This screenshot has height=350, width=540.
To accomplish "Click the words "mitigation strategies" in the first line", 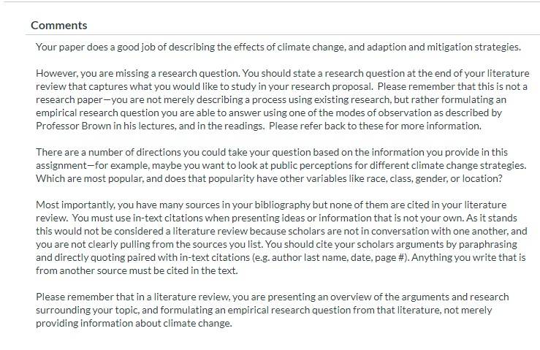I will click(474, 47).
